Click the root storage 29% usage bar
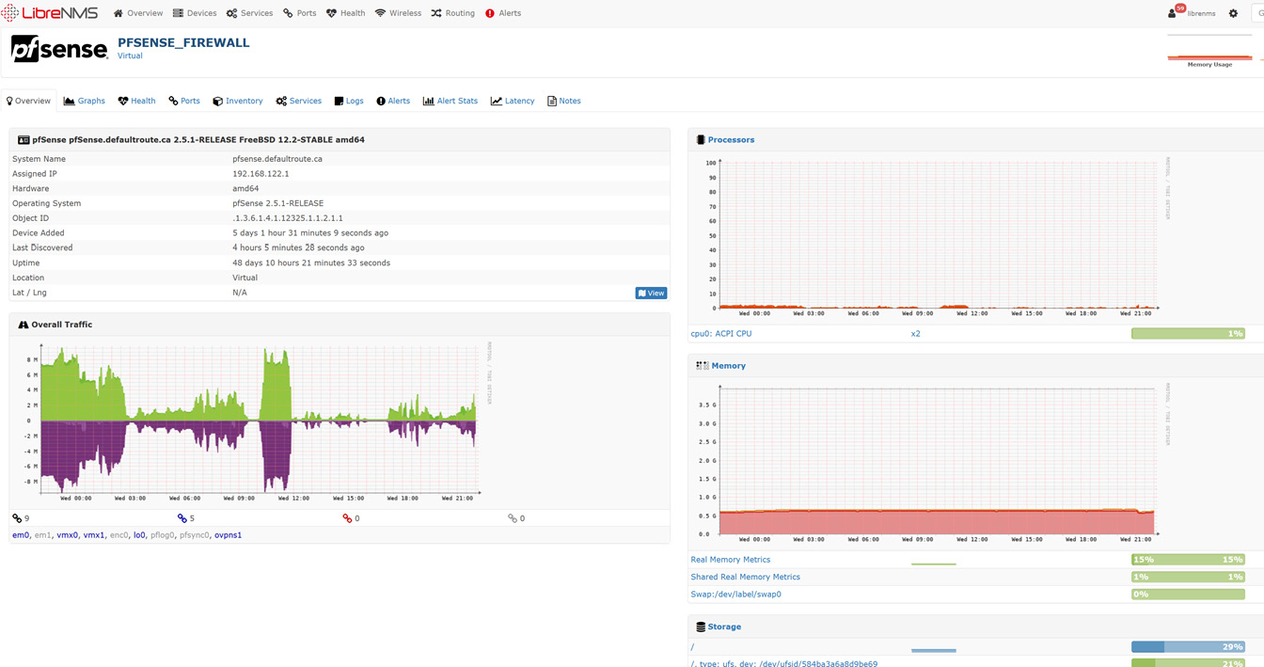 pyautogui.click(x=1188, y=647)
